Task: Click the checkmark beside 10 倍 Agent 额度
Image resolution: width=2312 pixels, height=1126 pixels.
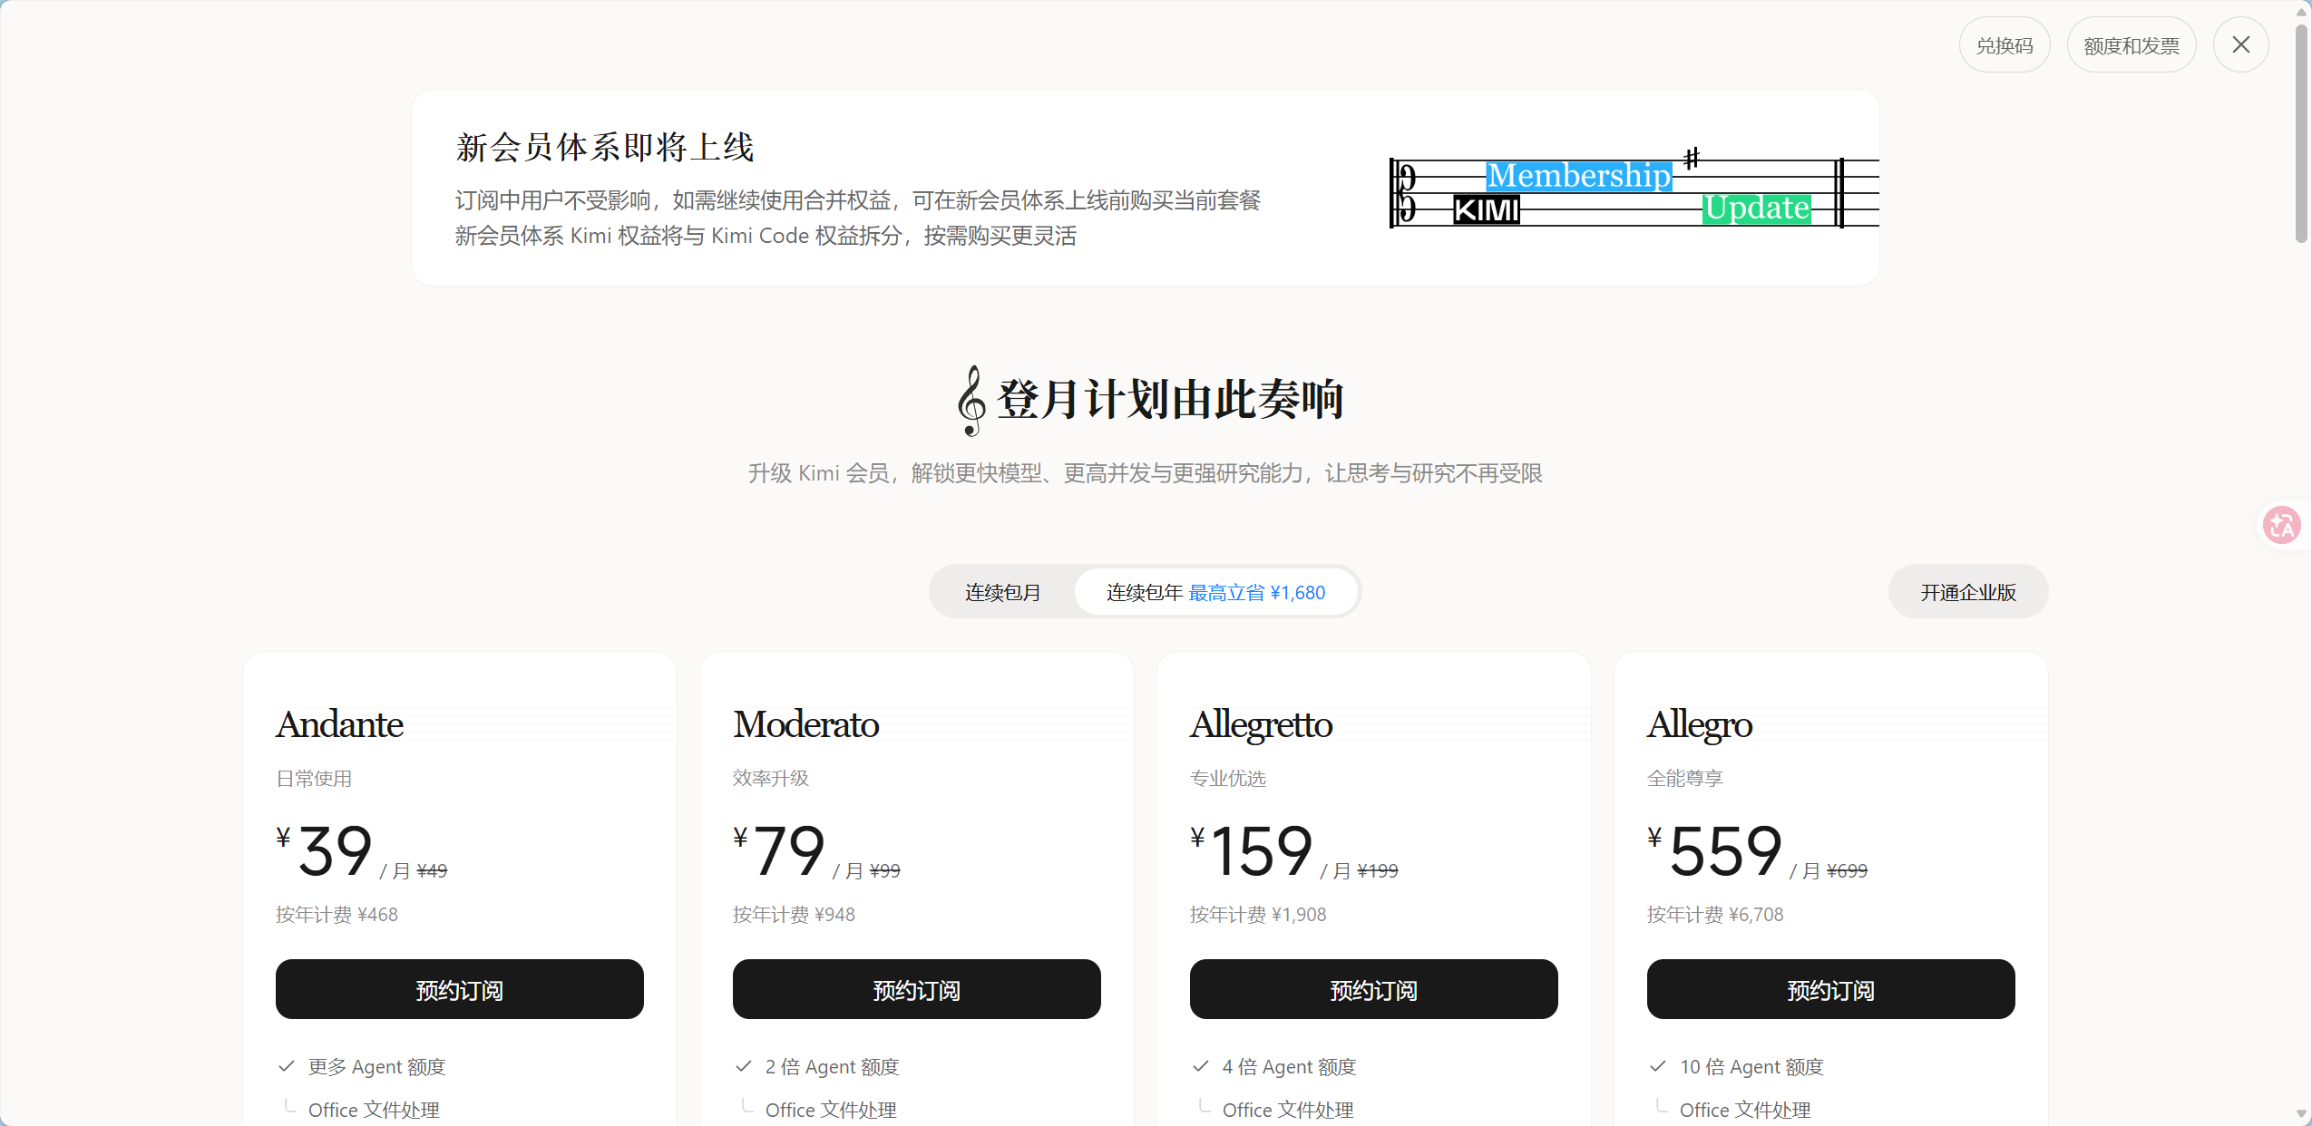Action: (1658, 1066)
